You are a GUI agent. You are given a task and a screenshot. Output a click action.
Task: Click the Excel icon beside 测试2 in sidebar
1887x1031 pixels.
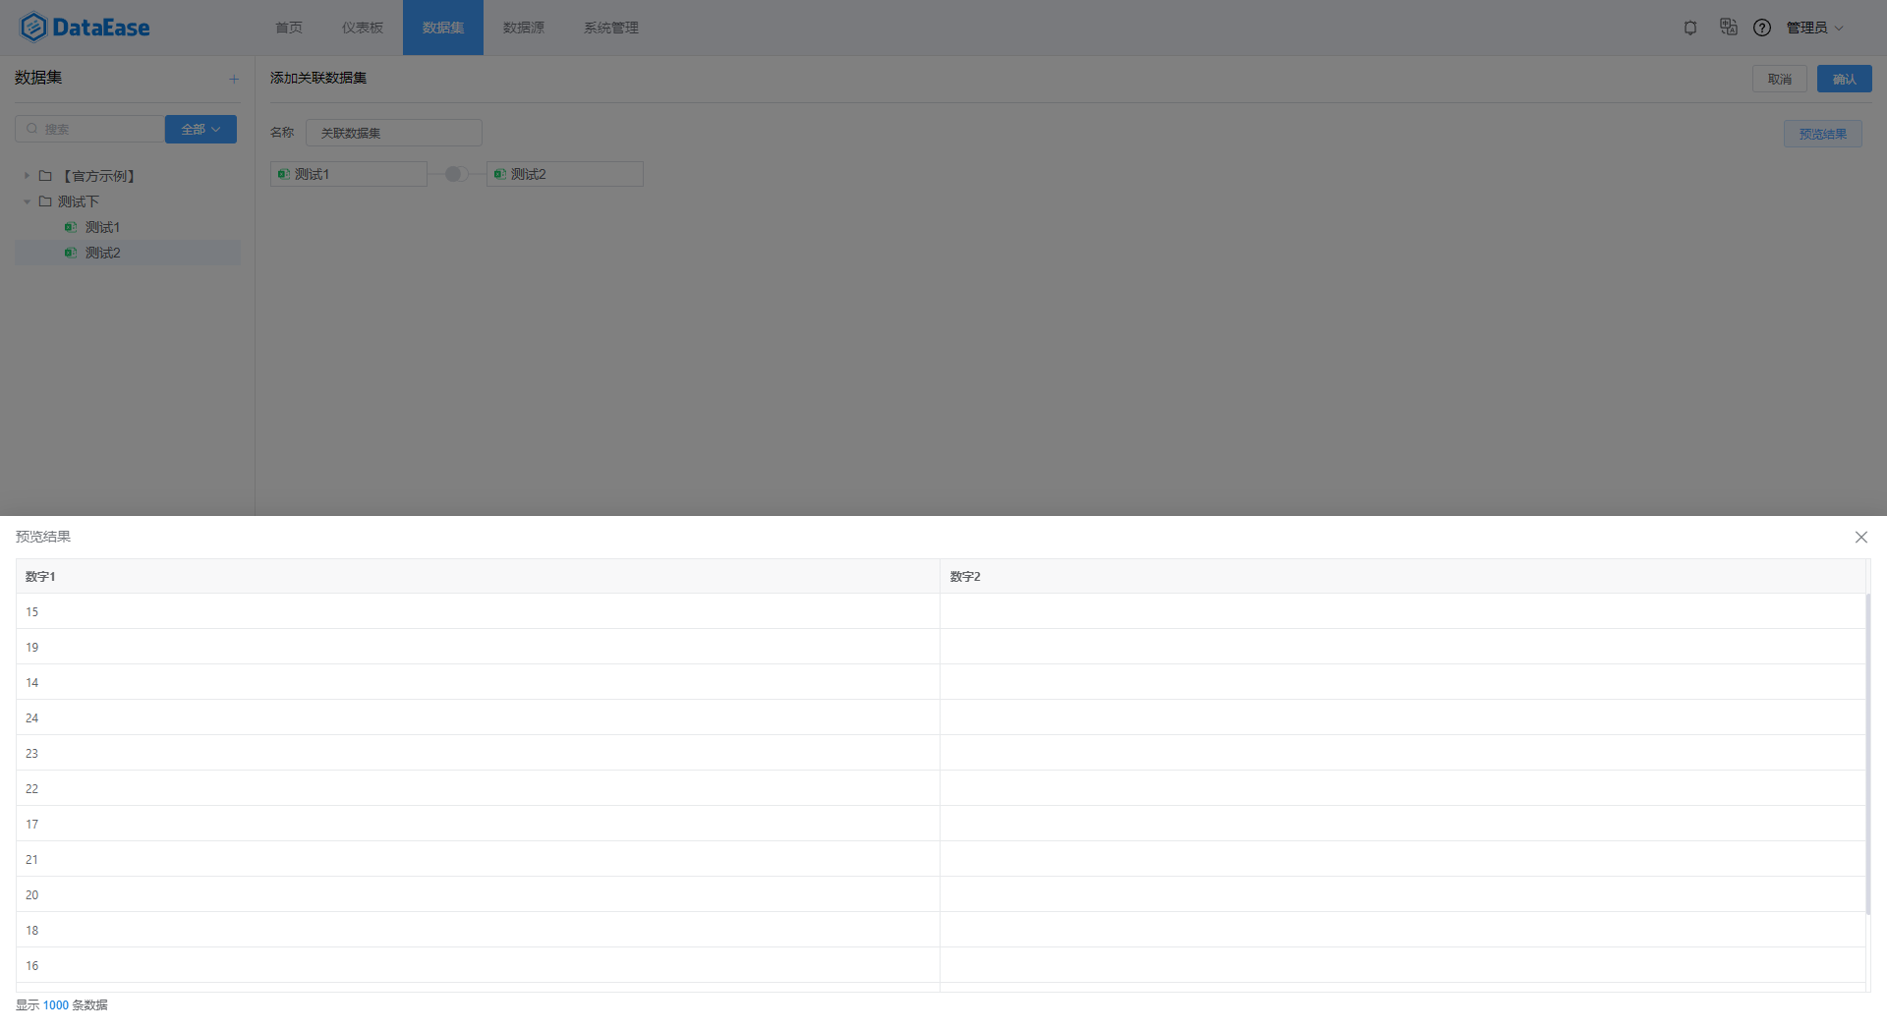[70, 253]
